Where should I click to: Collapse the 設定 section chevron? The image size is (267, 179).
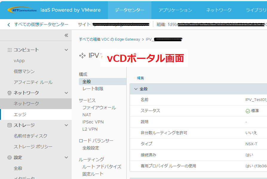(x=66, y=157)
